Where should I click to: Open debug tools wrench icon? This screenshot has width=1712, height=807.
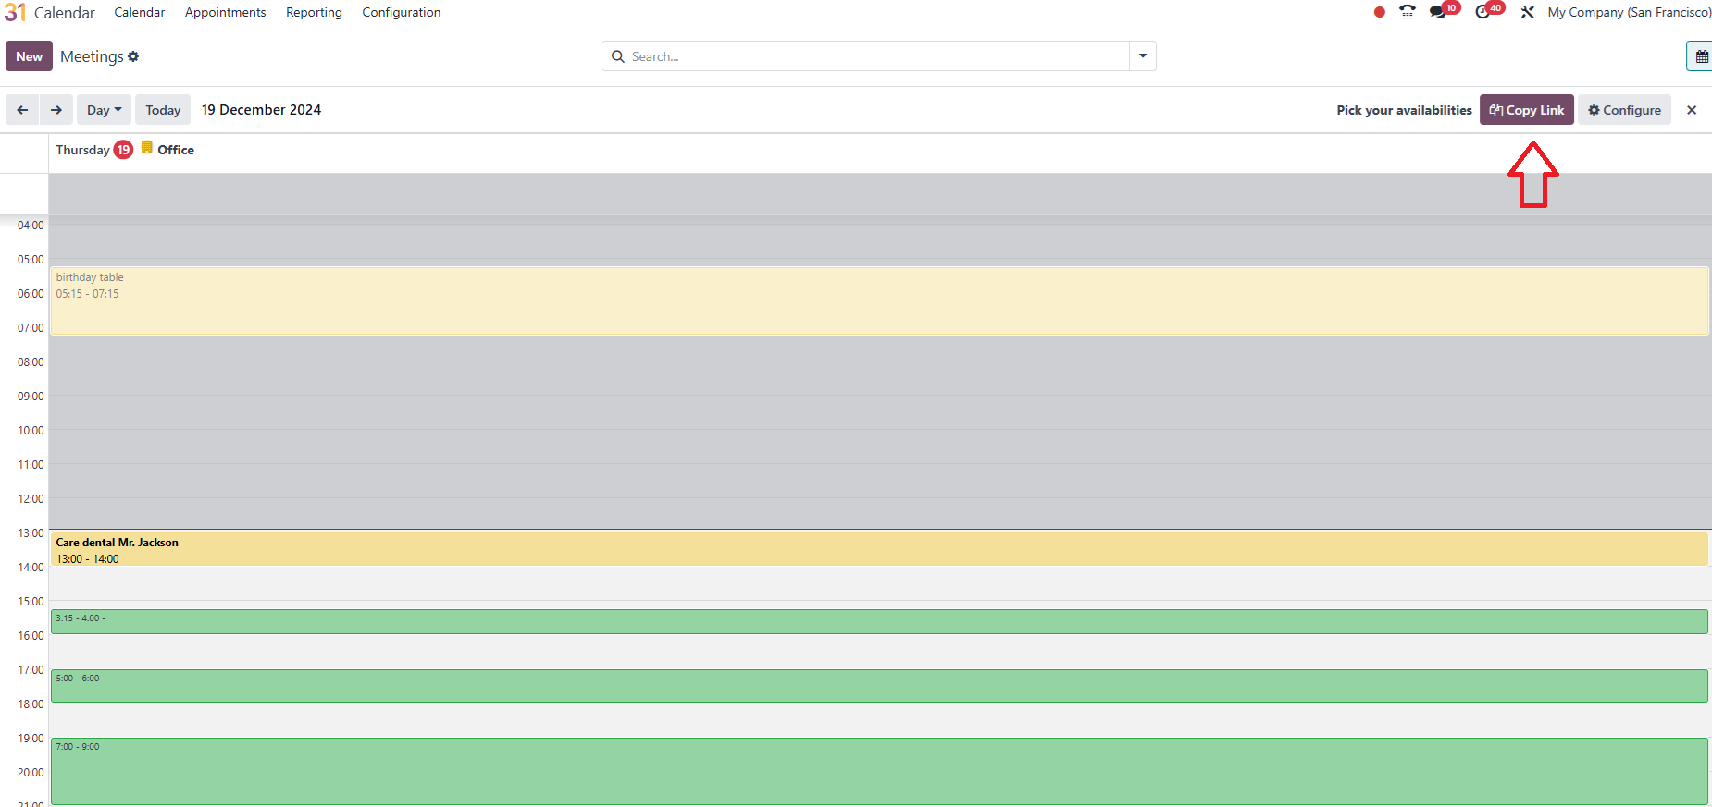click(x=1527, y=12)
